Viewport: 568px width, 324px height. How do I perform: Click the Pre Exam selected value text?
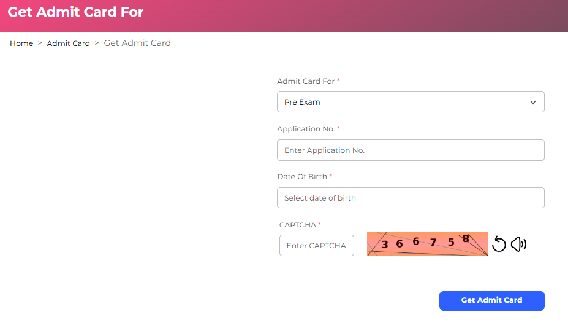302,102
